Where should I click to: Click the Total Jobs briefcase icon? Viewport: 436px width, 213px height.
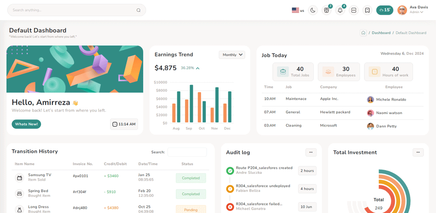[x=283, y=72]
